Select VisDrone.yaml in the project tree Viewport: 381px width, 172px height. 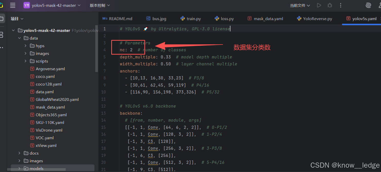[49, 130]
